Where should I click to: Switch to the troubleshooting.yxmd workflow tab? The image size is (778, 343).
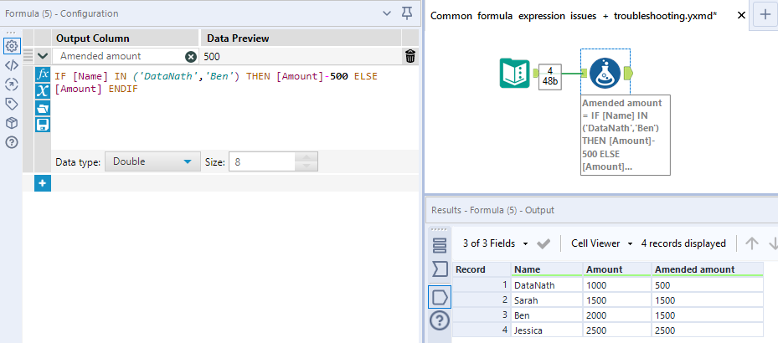(x=574, y=16)
